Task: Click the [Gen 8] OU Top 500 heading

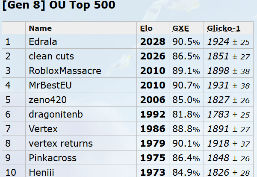Action: [x=58, y=6]
